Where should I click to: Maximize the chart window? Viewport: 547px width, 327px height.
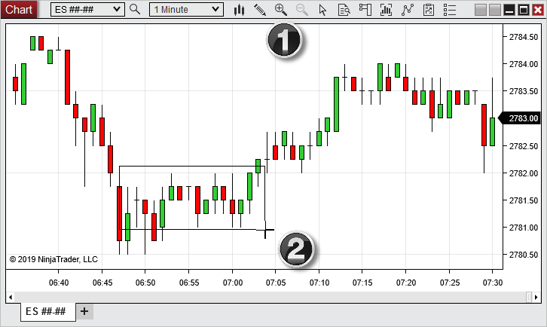tap(524, 10)
